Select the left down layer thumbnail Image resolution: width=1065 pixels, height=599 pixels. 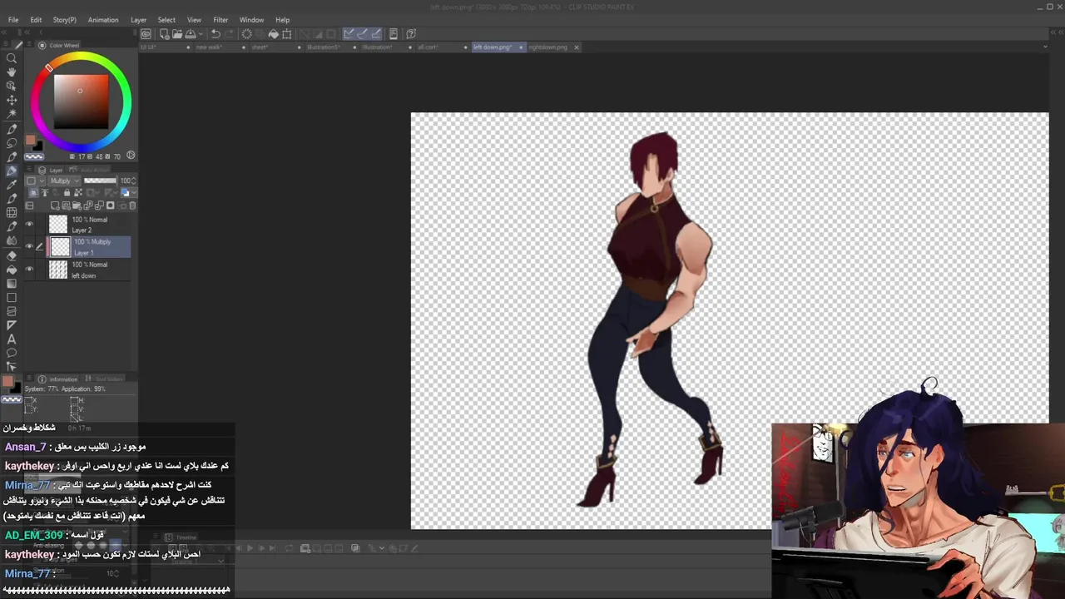coord(58,270)
